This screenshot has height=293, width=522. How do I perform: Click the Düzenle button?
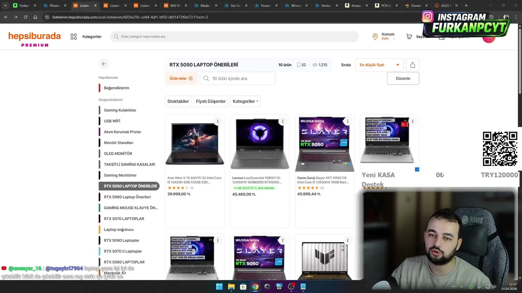[403, 79]
